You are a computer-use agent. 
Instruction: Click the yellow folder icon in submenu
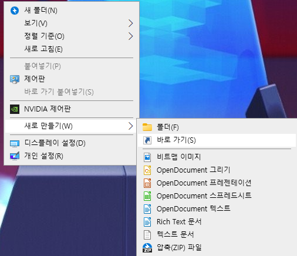pyautogui.click(x=147, y=127)
